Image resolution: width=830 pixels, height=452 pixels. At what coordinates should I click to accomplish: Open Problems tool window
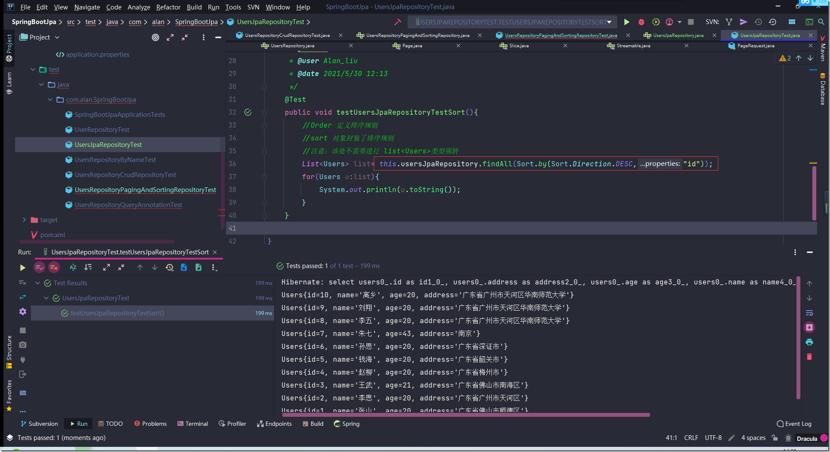150,424
